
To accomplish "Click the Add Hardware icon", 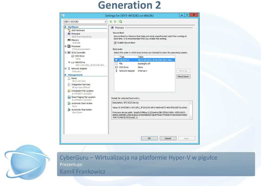I will point(69,30).
